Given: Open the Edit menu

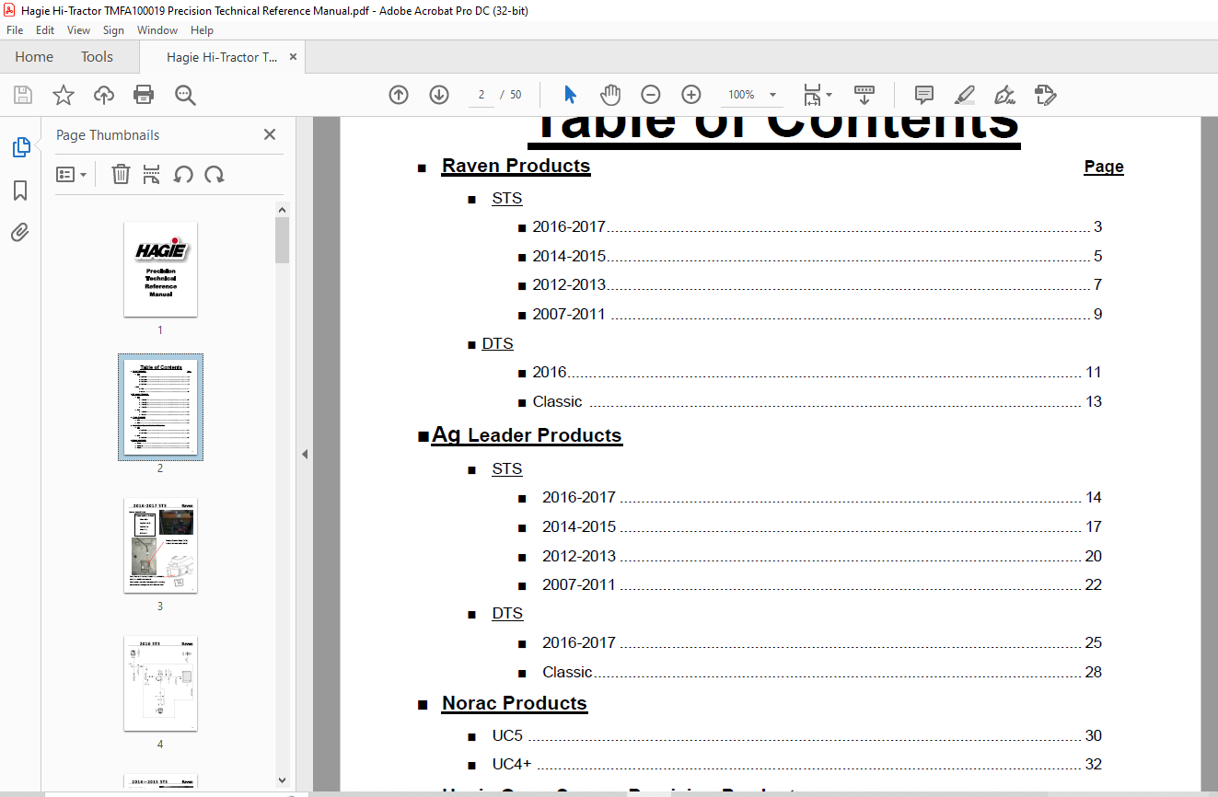Looking at the screenshot, I should click(45, 30).
